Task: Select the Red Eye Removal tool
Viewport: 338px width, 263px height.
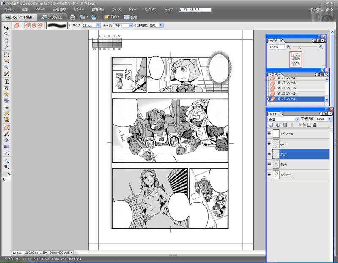Action: [6, 107]
